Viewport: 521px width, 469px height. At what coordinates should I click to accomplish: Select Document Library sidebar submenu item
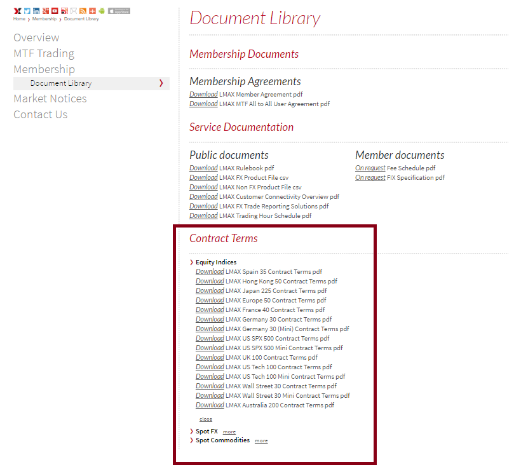click(91, 83)
